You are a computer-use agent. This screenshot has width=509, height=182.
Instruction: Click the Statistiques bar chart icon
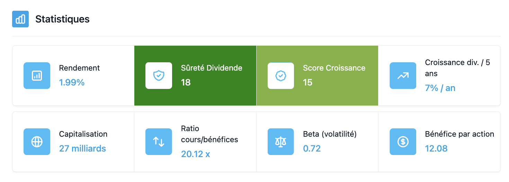click(20, 19)
